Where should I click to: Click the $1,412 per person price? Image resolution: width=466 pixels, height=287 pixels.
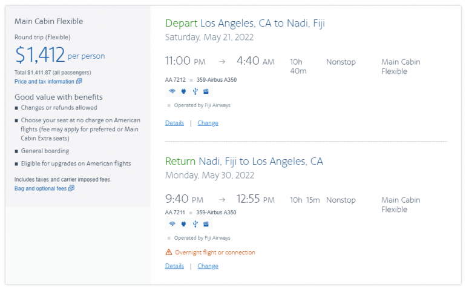(40, 55)
